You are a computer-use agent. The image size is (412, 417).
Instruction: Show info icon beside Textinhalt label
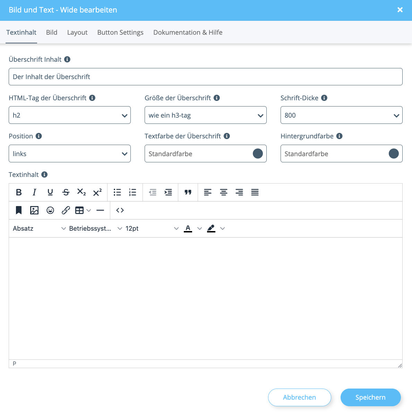(44, 175)
